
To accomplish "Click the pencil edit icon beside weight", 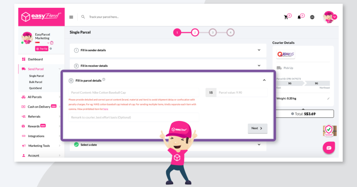I will point(328,99).
